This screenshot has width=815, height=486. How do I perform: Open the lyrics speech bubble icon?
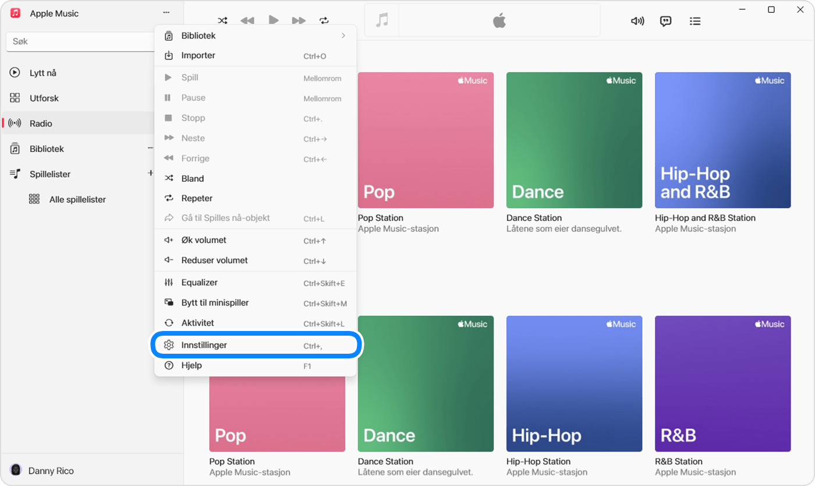point(666,21)
